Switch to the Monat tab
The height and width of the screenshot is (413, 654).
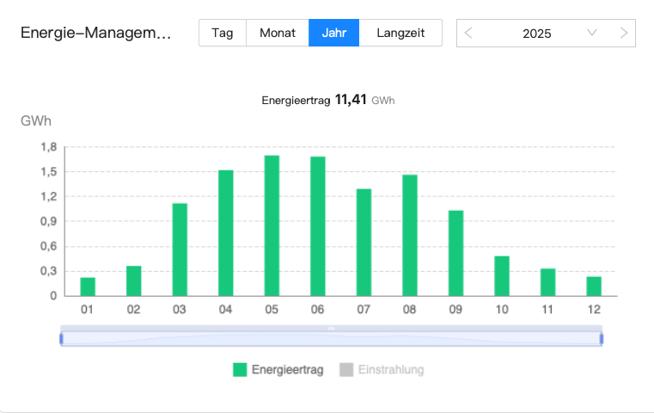click(278, 34)
